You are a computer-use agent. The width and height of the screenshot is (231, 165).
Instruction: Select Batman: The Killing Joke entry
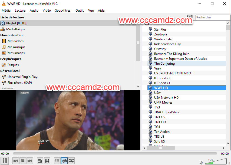(x=187, y=54)
